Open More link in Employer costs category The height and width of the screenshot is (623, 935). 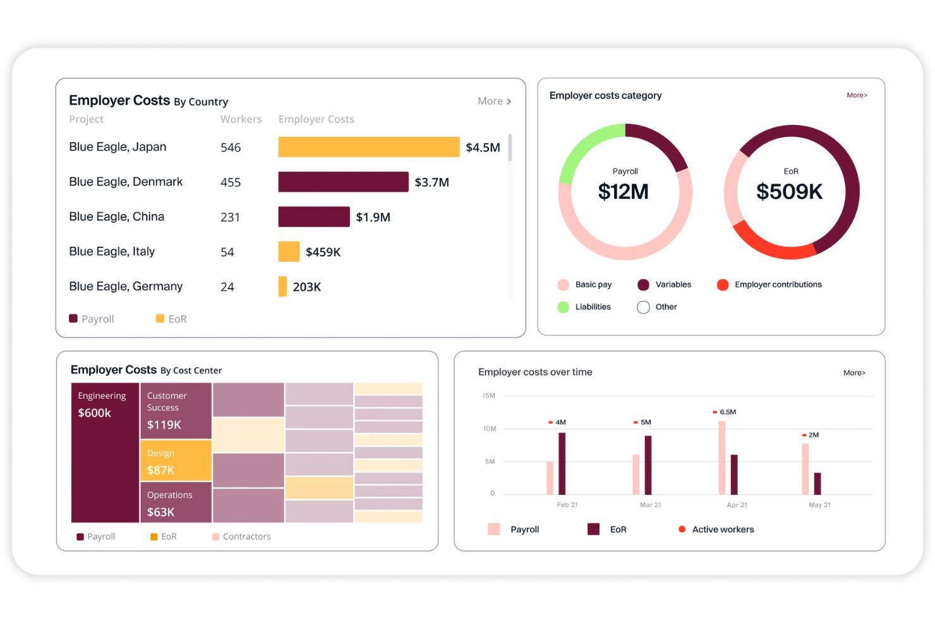[857, 95]
